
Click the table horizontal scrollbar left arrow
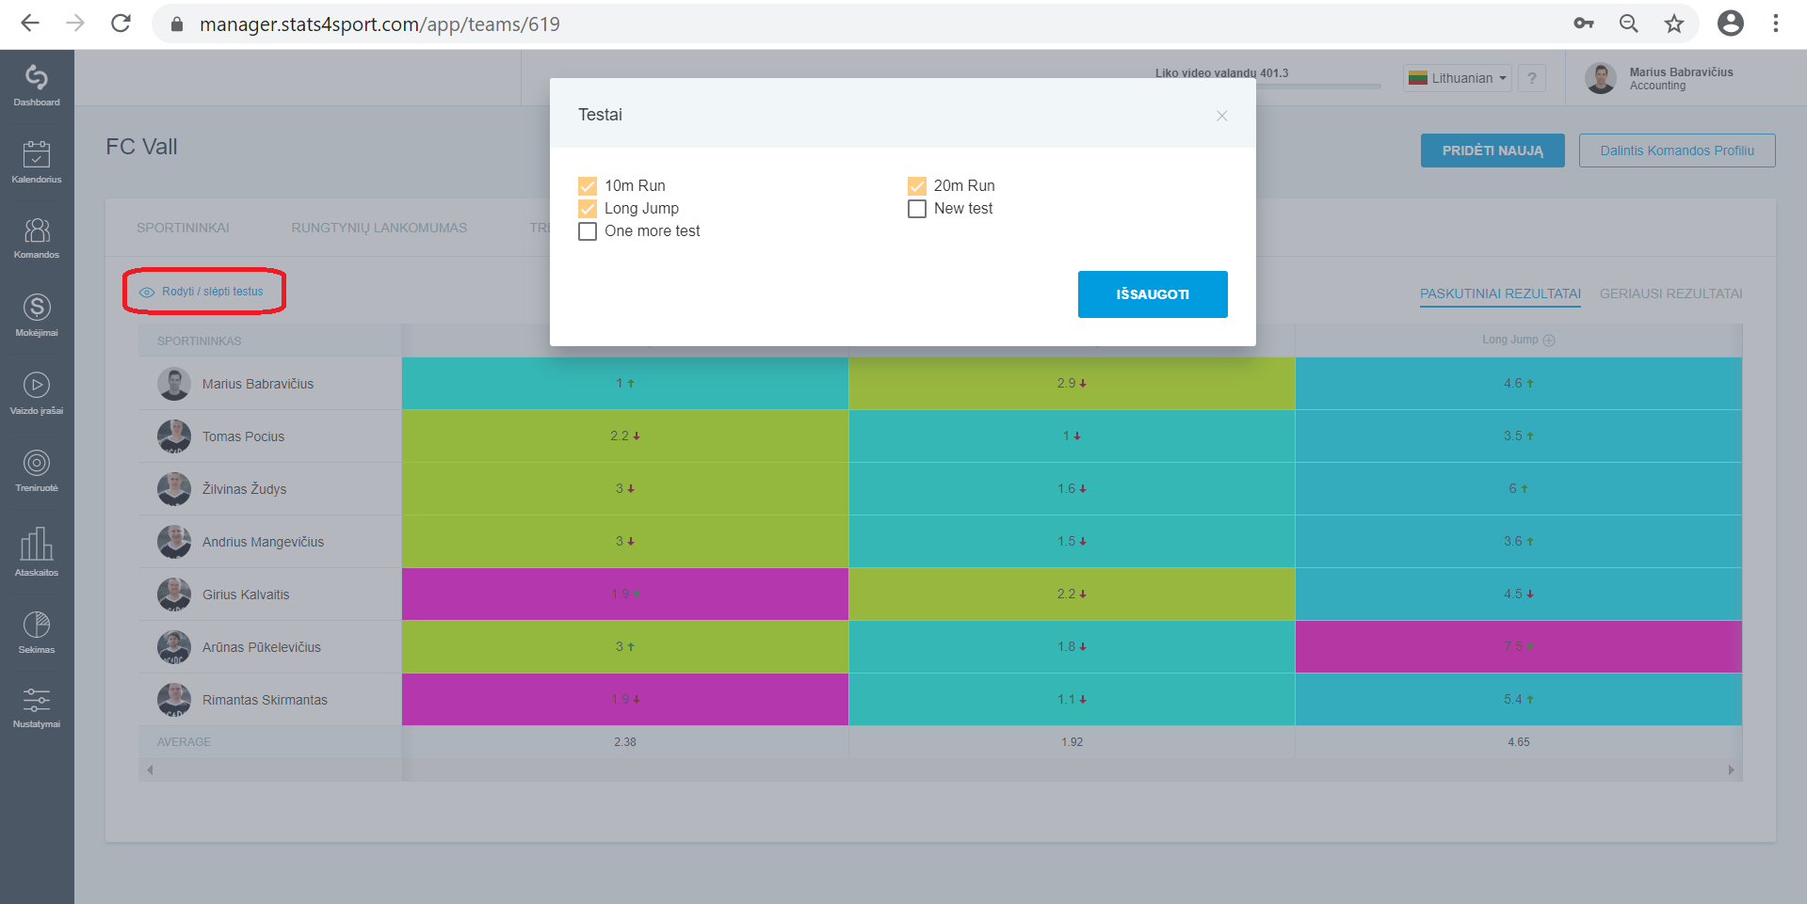(x=150, y=770)
